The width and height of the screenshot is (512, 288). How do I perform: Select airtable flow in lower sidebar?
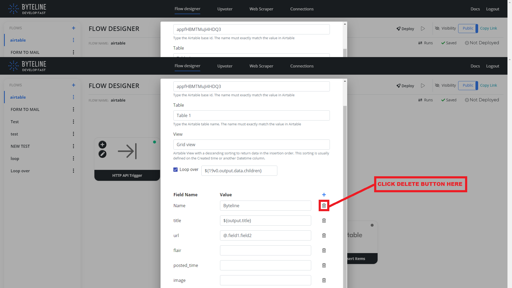[18, 97]
